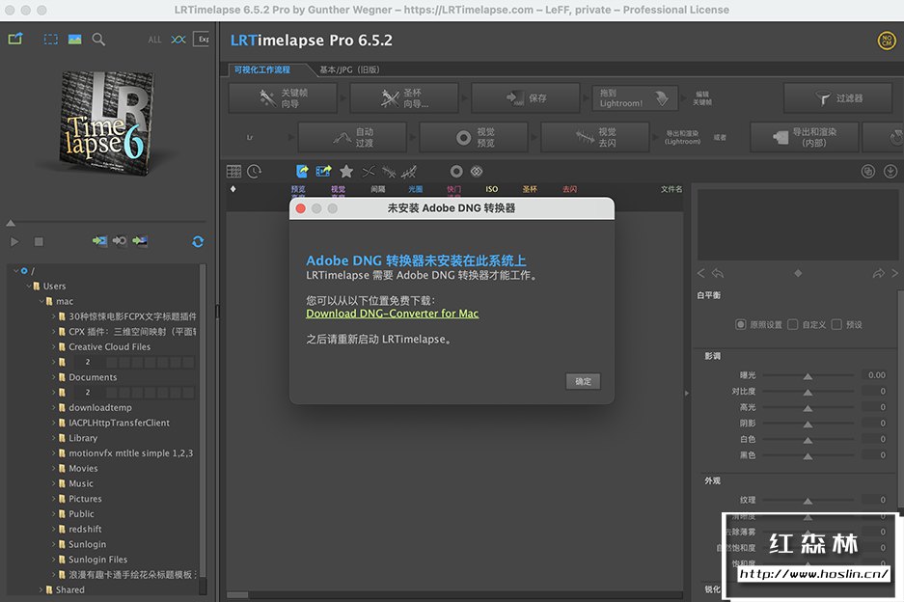Click the magnifying glass zoom icon
This screenshot has width=904, height=602.
point(98,39)
